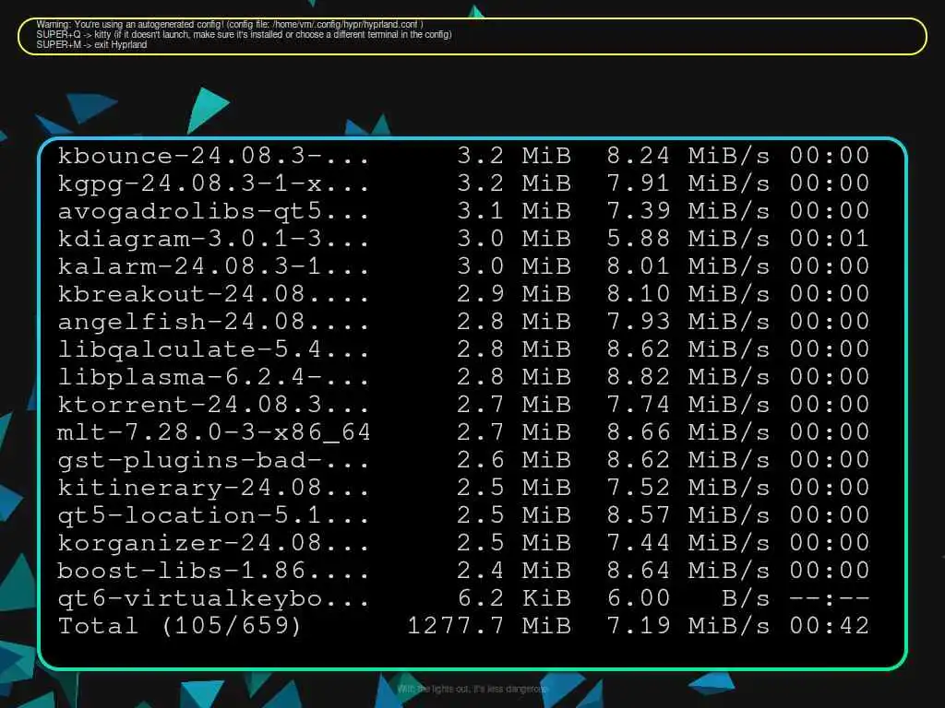945x708 pixels.
Task: Click the boost-libs-1.86 package name
Action: [213, 571]
